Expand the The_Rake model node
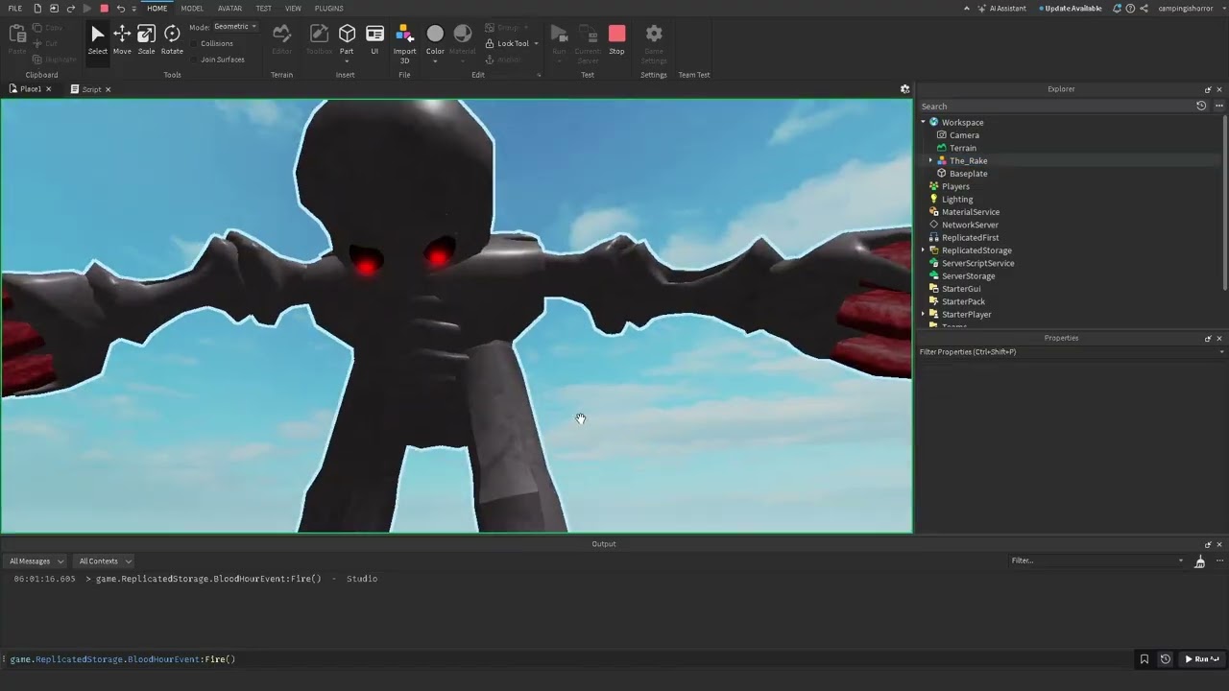The width and height of the screenshot is (1229, 691). pyautogui.click(x=930, y=160)
